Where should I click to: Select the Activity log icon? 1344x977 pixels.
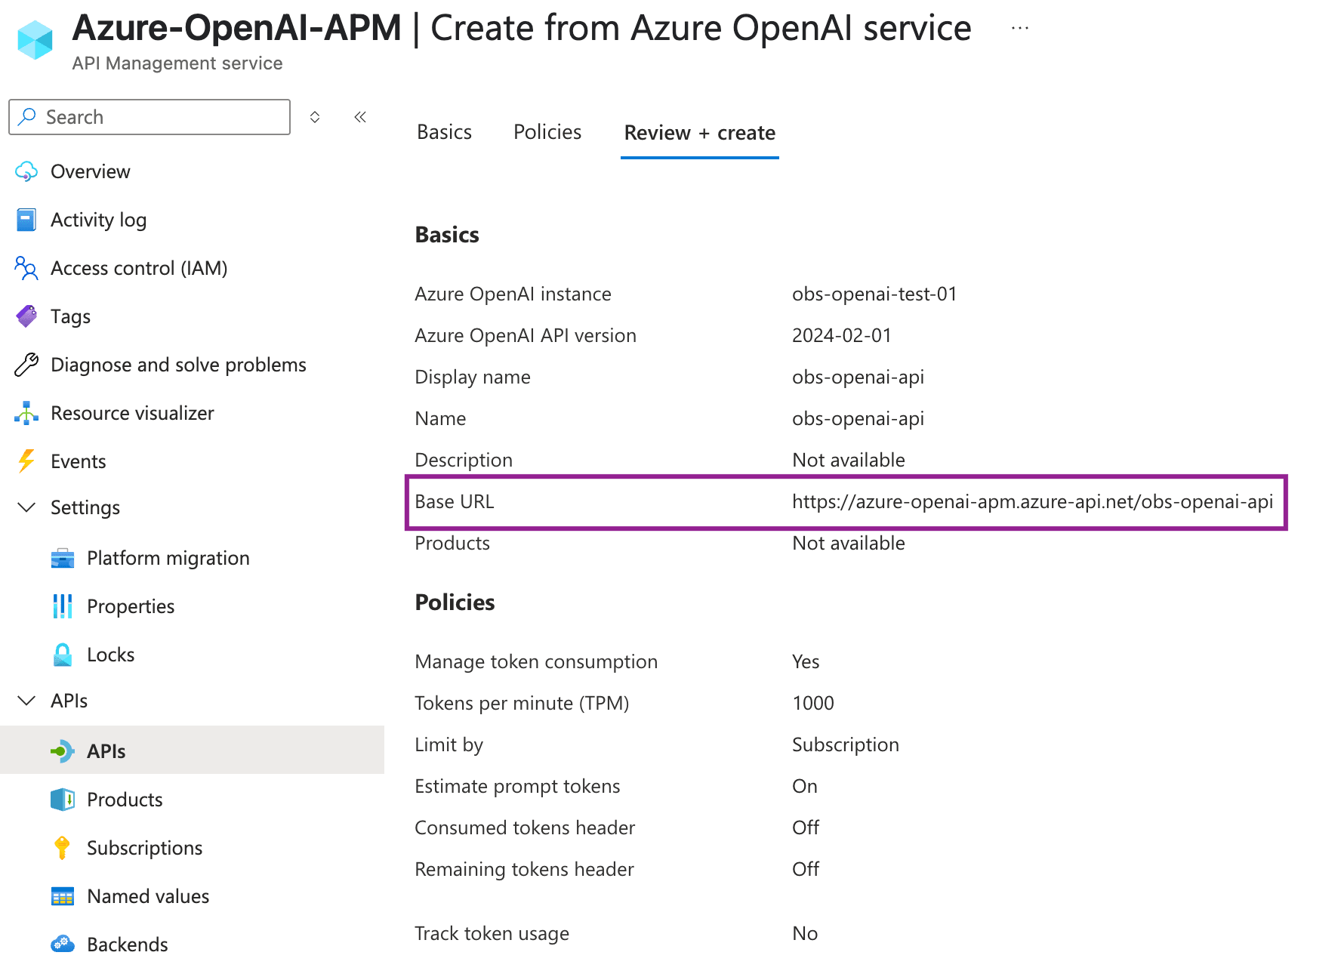(x=26, y=219)
